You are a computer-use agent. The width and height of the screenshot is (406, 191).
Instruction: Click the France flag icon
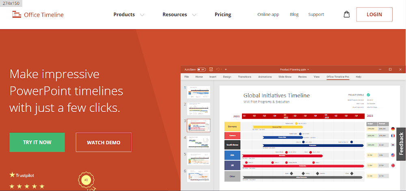(393, 135)
